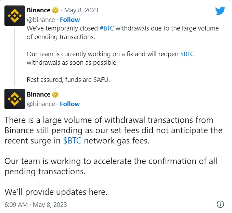232x213 pixels.
Task: Open @binance handle in first tweet
Action: [41, 20]
